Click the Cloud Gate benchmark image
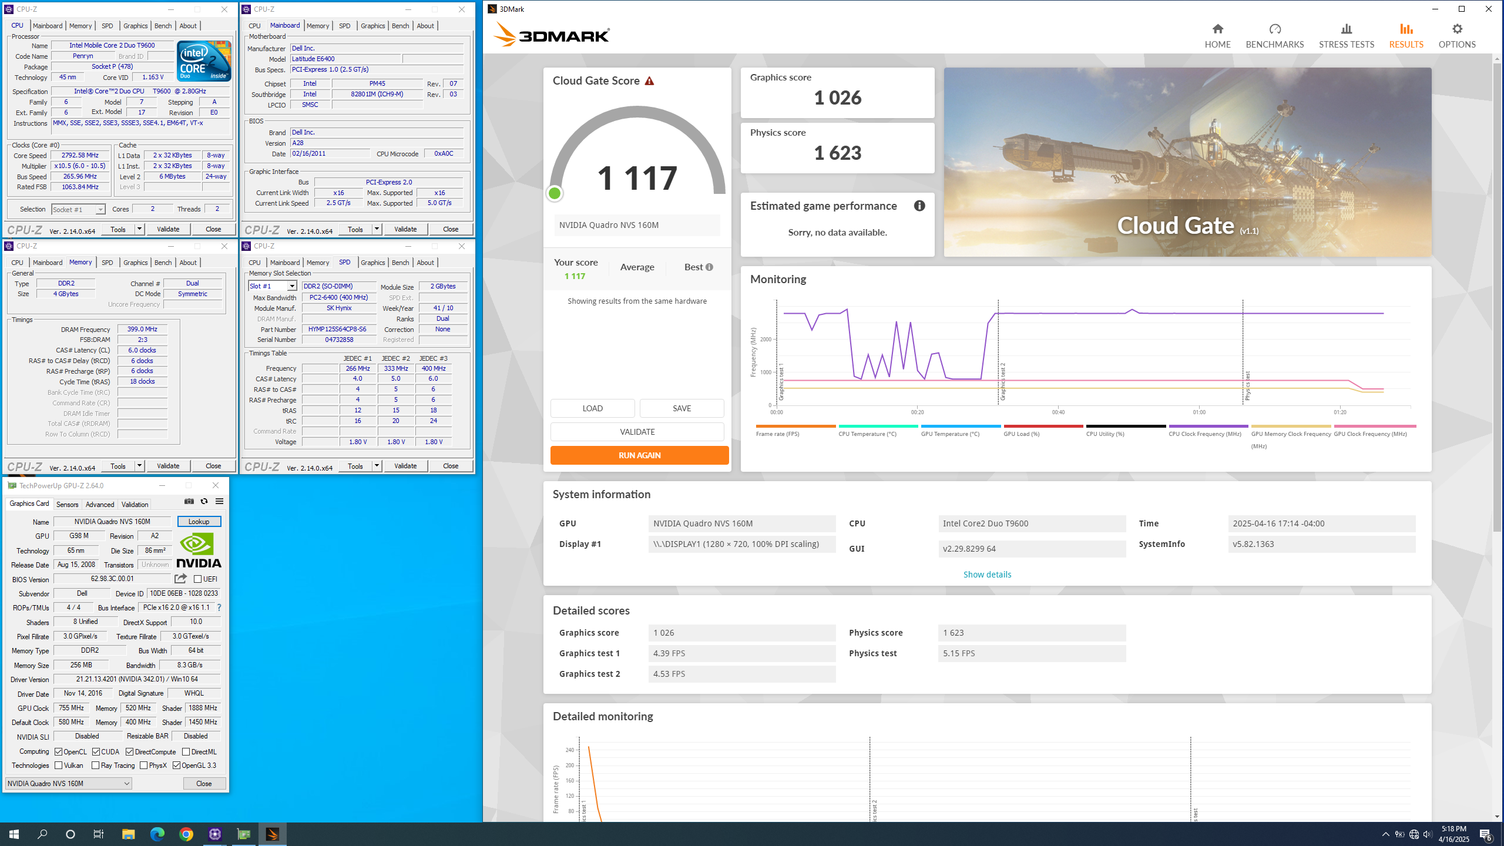 [x=1187, y=162]
